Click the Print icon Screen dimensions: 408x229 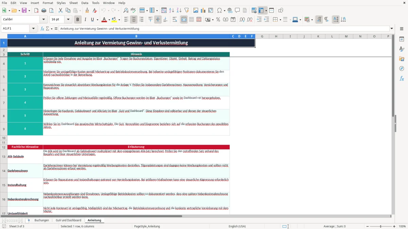point(44,11)
